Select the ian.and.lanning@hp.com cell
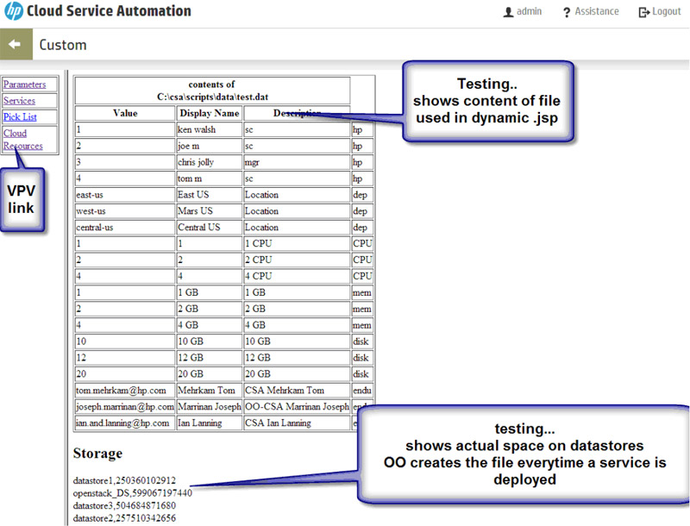The width and height of the screenshot is (690, 526). (125, 423)
